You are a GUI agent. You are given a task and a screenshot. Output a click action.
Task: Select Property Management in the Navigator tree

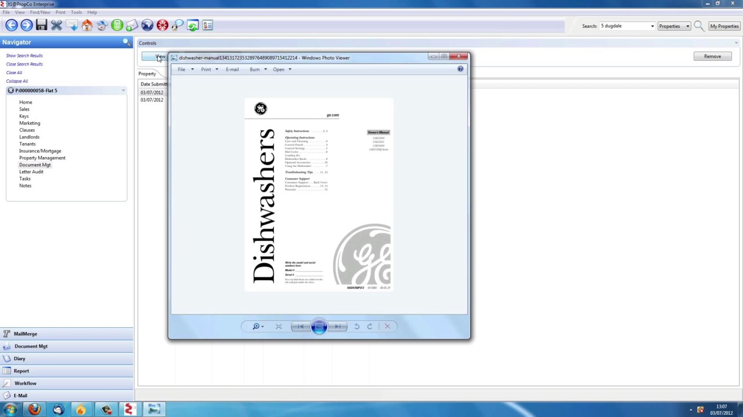tap(42, 158)
